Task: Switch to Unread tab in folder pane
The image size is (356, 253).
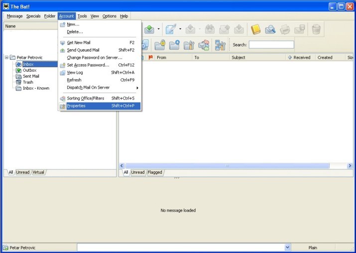Action: click(x=23, y=172)
